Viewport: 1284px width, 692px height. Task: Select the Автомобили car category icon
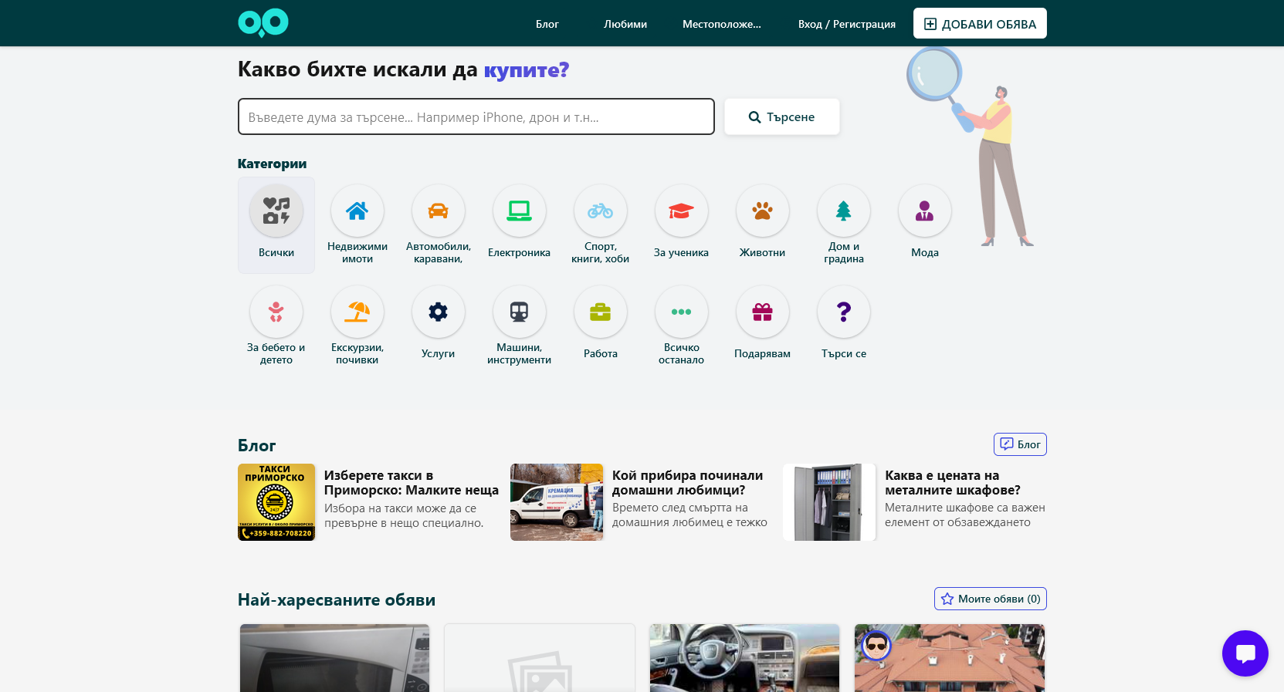[438, 211]
